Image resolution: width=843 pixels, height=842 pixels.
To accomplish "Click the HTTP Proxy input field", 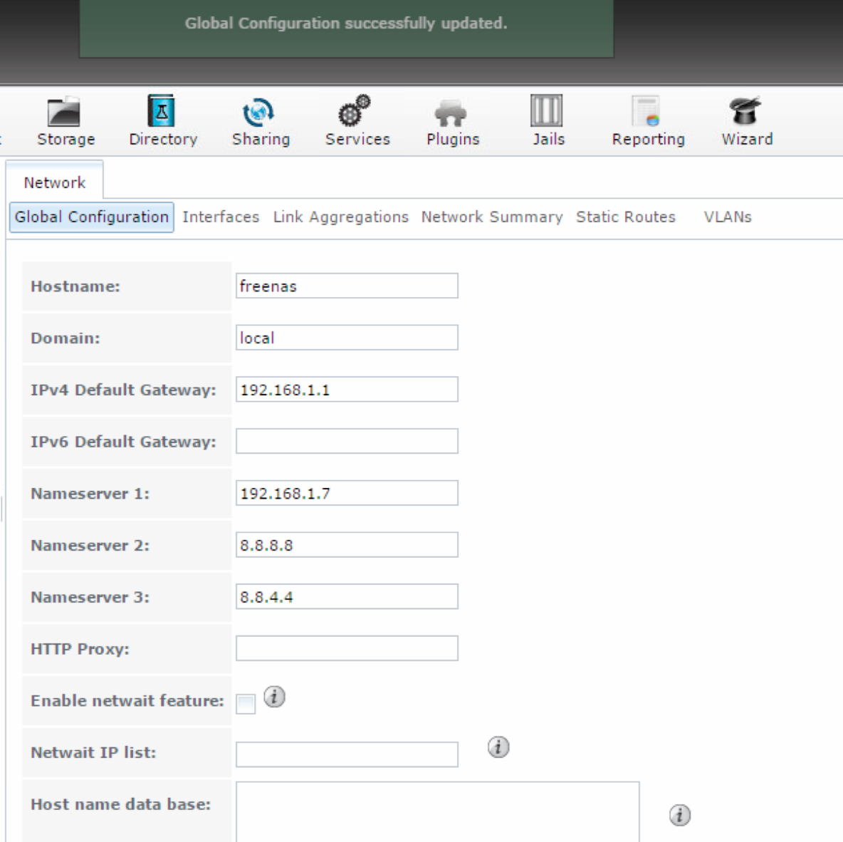I will point(347,648).
